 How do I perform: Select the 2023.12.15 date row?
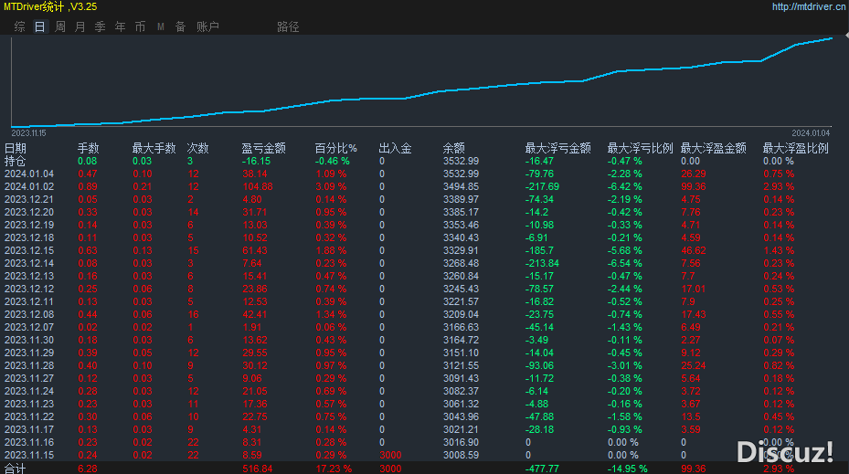(x=424, y=250)
